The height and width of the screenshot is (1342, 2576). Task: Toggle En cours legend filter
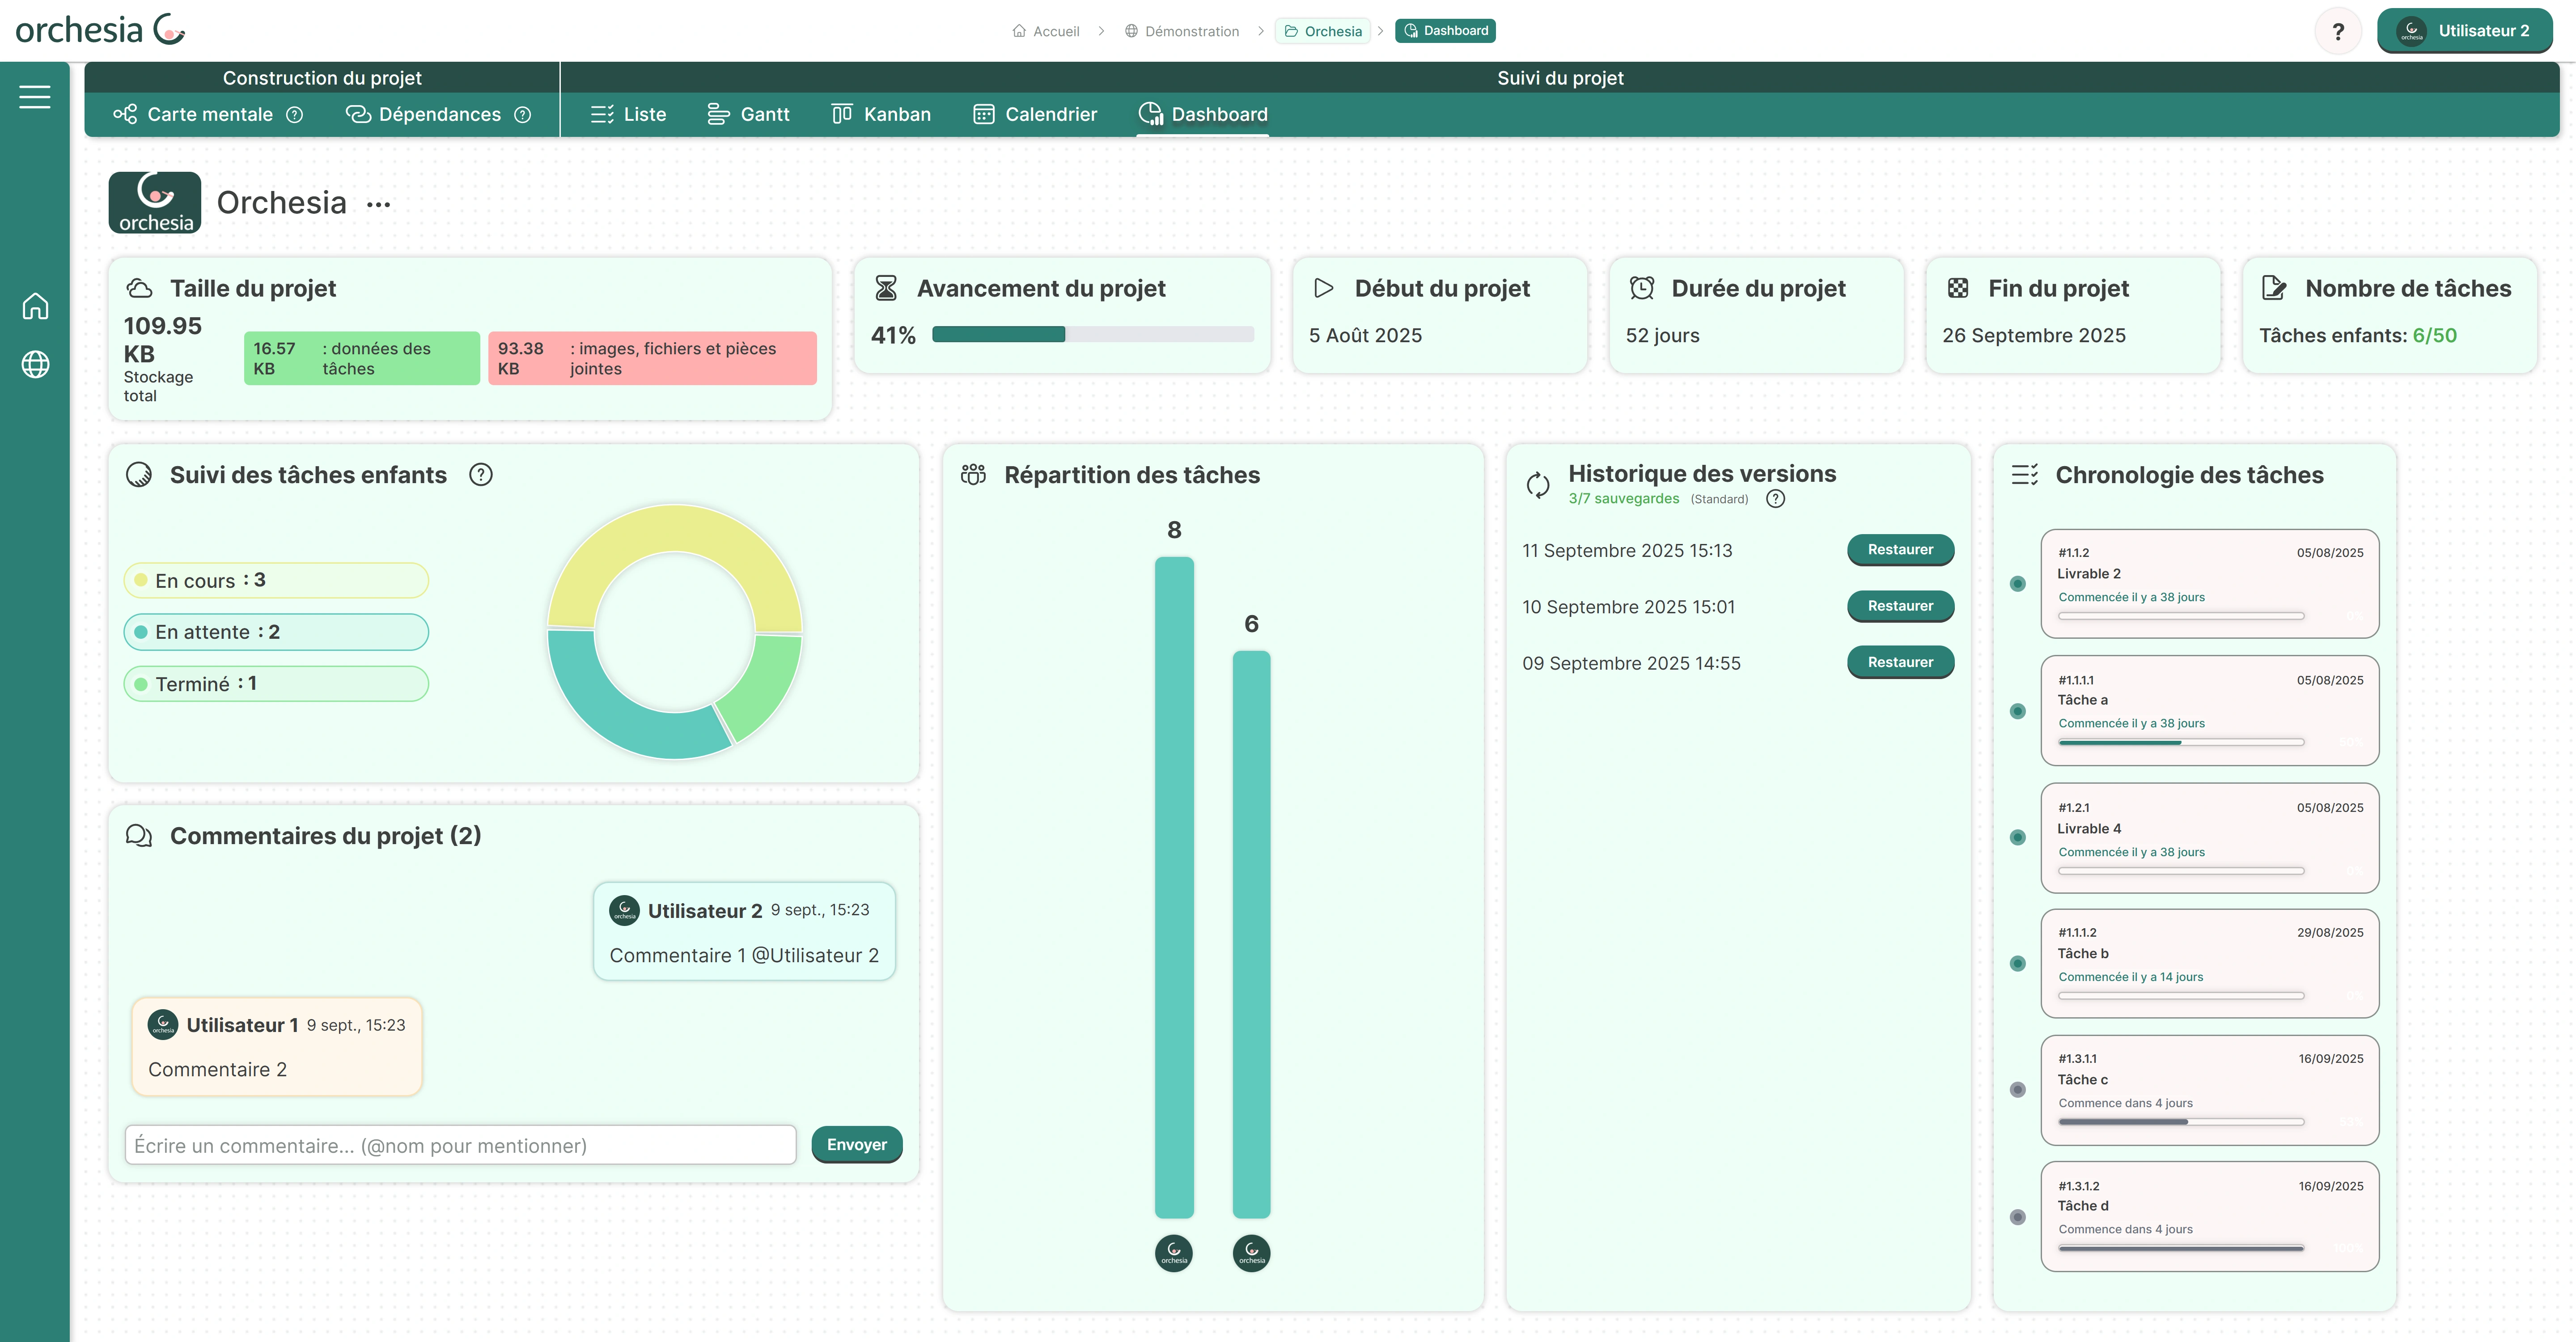pyautogui.click(x=276, y=580)
